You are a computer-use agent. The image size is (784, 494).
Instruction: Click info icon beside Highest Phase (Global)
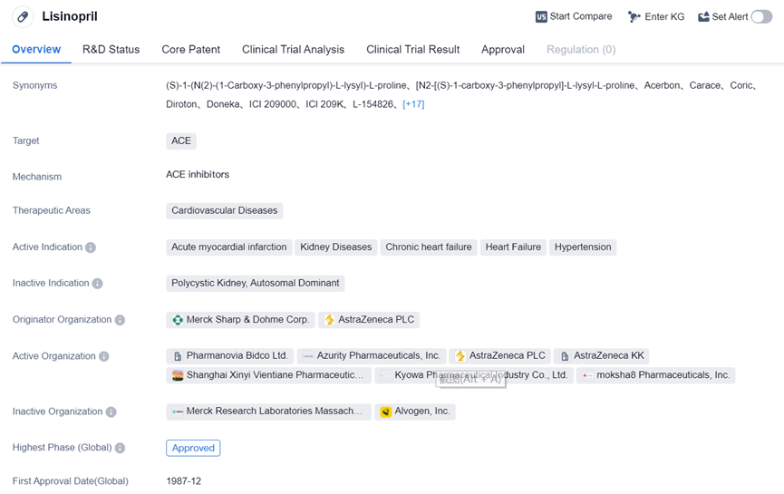(x=120, y=448)
